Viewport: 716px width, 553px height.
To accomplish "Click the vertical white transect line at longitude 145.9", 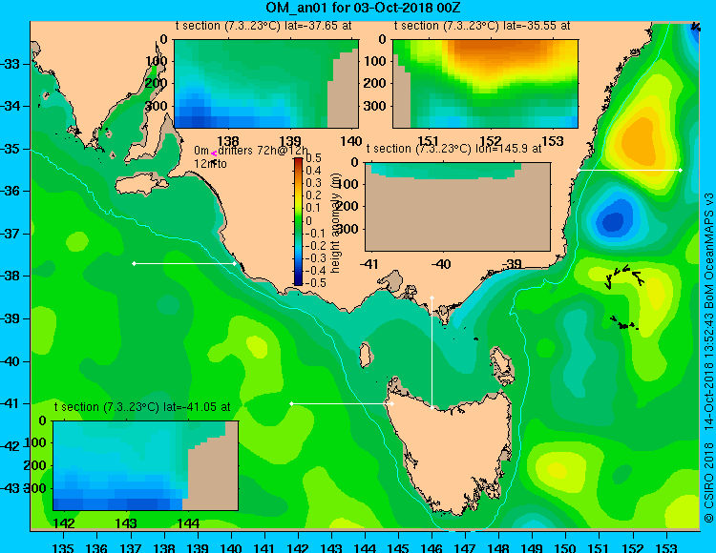I will click(x=432, y=353).
